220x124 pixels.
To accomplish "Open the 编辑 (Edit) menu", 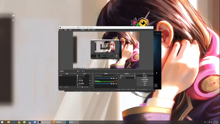I will [66, 30].
